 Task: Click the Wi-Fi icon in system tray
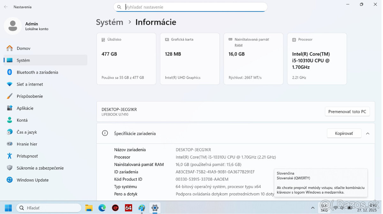coord(335,208)
